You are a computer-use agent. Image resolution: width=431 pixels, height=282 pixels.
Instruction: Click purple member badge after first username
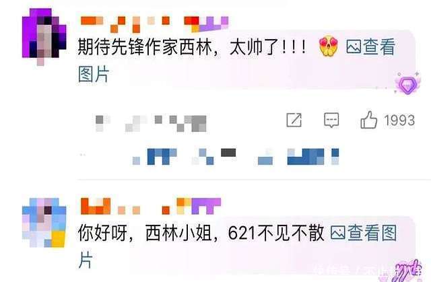pos(206,24)
